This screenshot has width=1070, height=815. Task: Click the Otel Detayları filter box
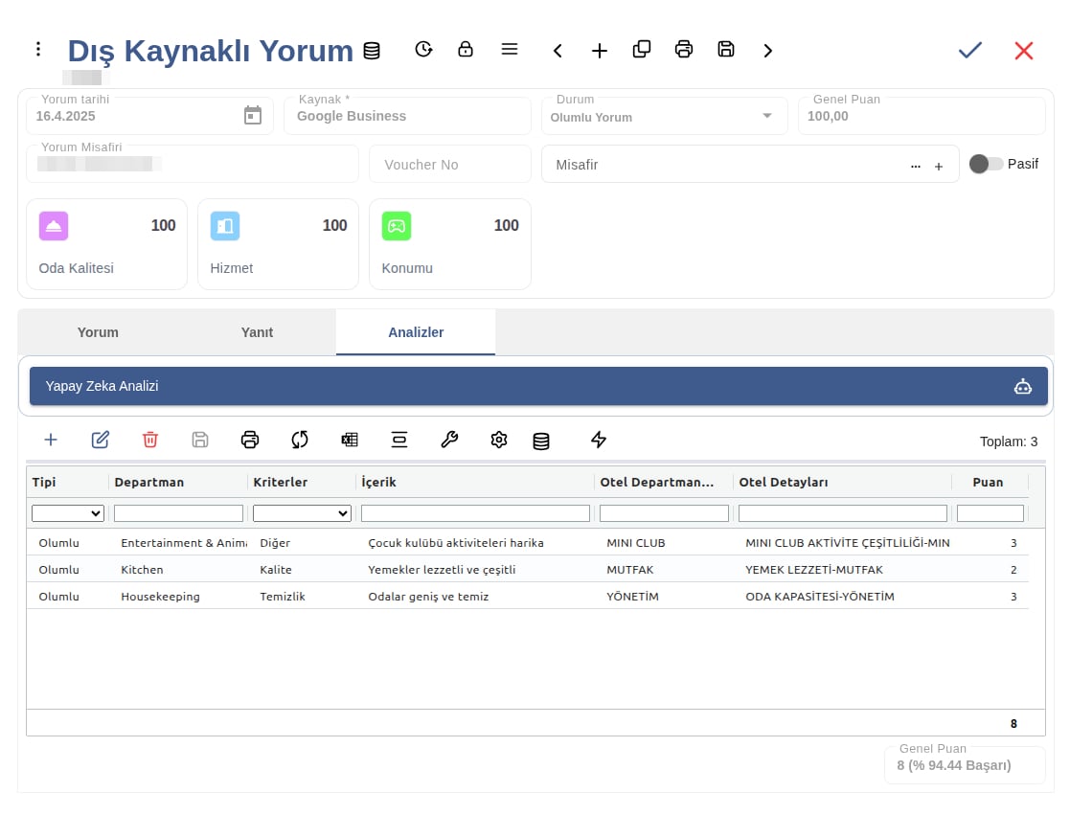click(x=843, y=513)
